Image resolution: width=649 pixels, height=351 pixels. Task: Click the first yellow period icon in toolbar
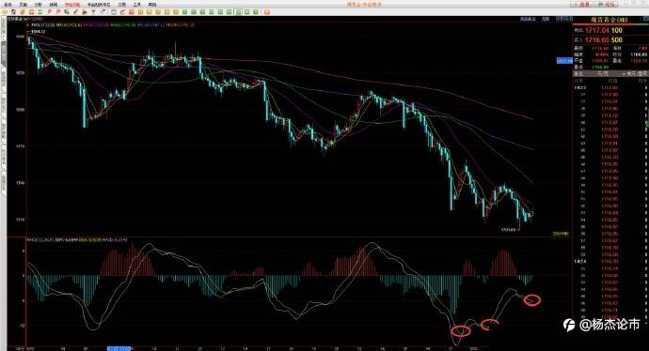click(x=140, y=12)
